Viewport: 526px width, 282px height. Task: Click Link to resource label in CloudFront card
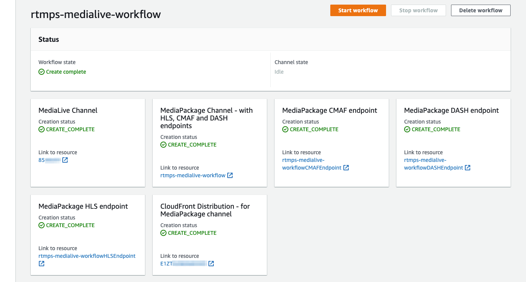point(180,256)
